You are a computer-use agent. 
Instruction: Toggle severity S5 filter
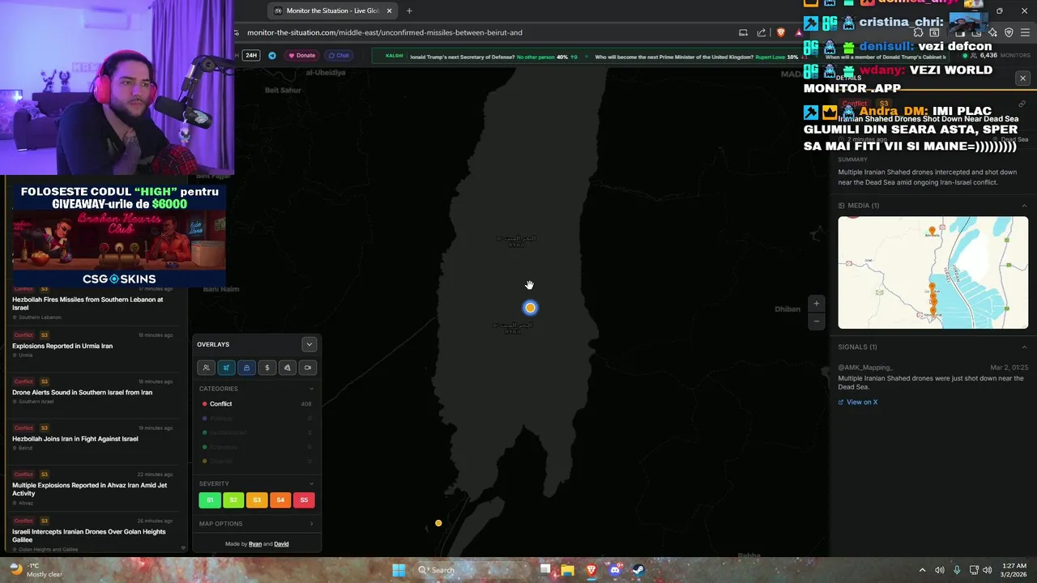point(304,500)
